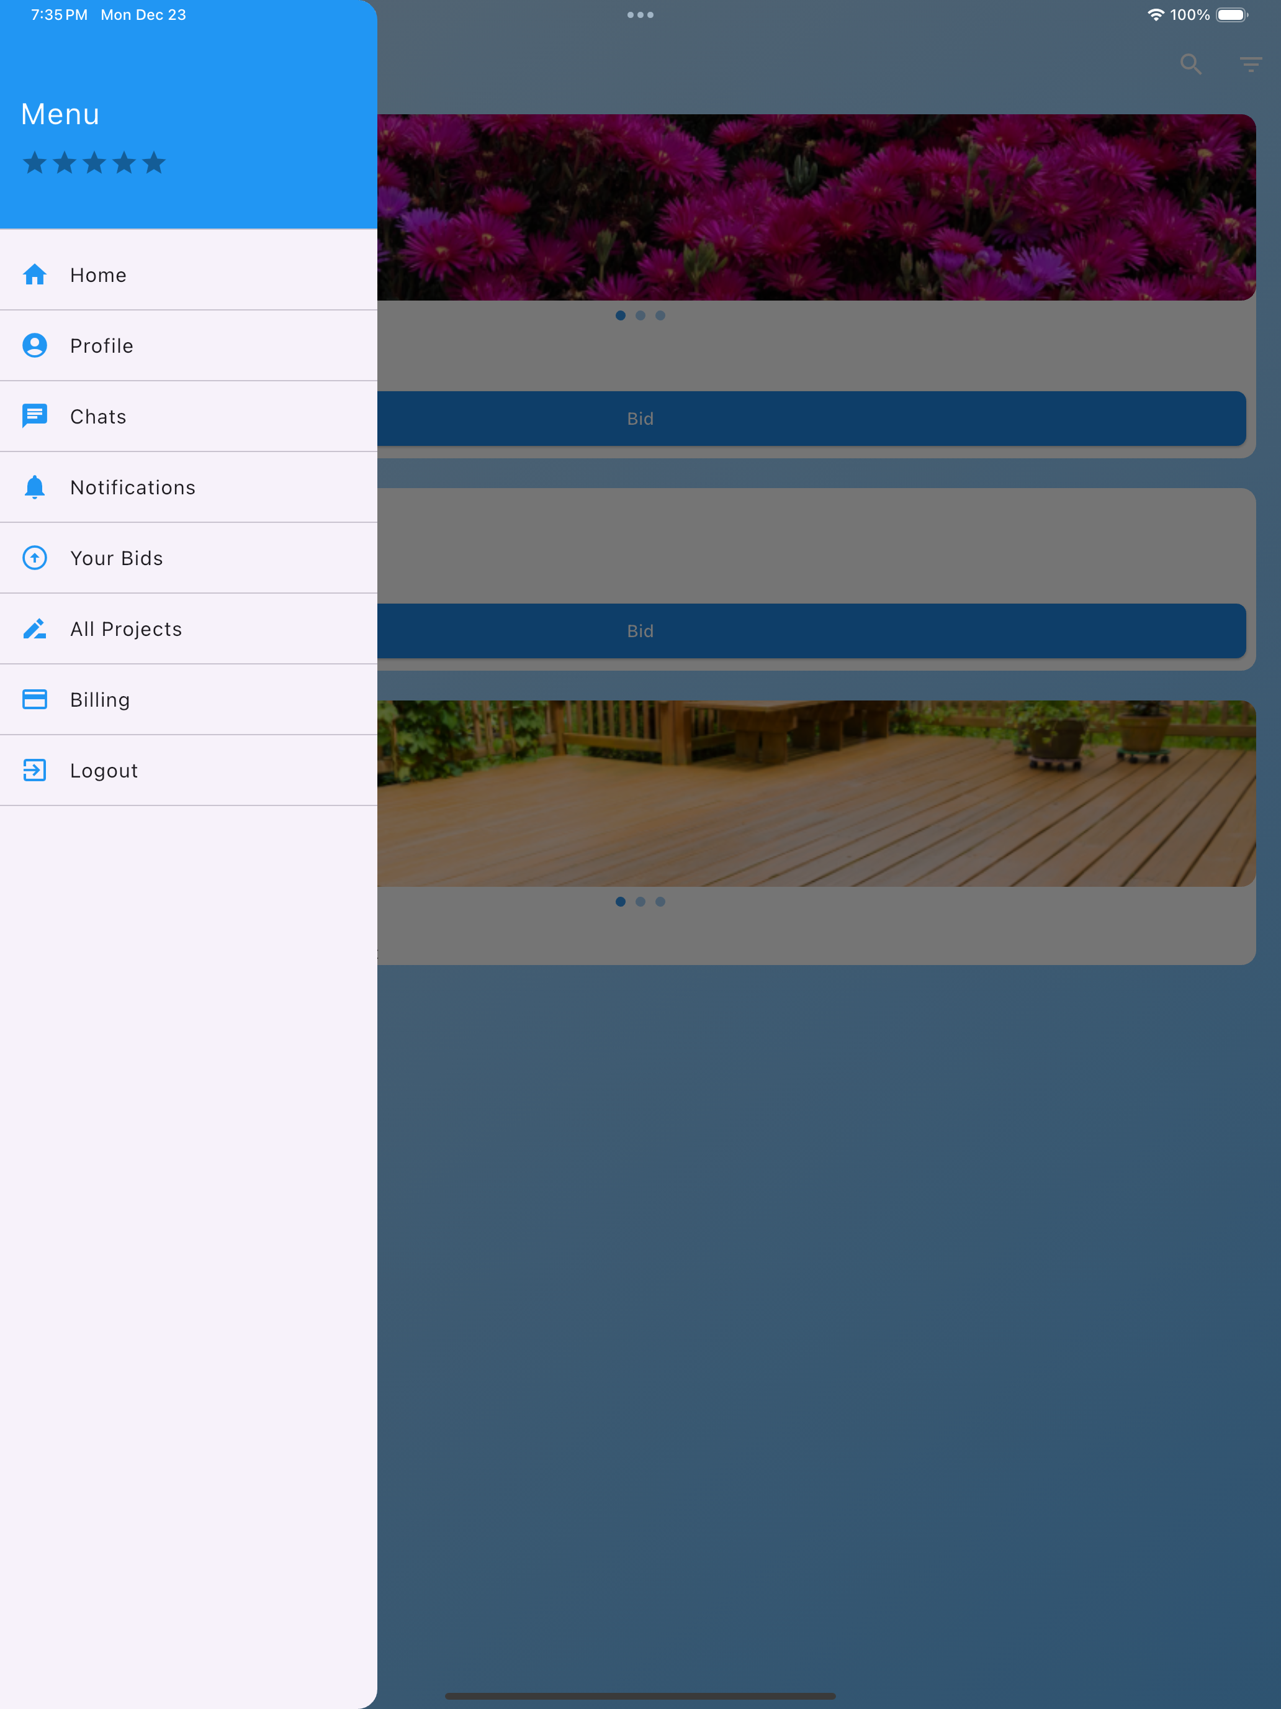
Task: Tap the battery status icon
Action: 1233,15
